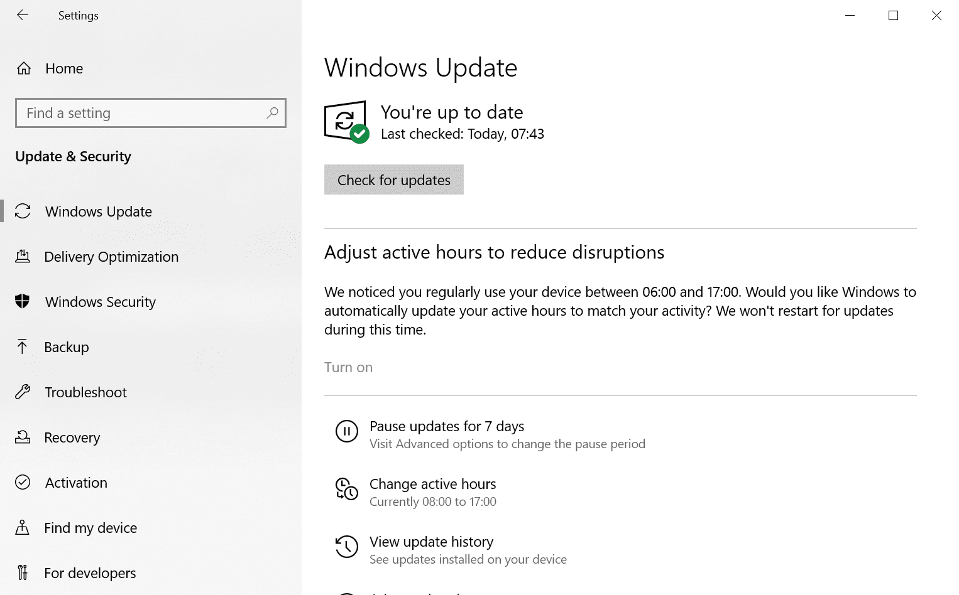Select Change active hours
Image resolution: width=959 pixels, height=595 pixels.
click(432, 484)
